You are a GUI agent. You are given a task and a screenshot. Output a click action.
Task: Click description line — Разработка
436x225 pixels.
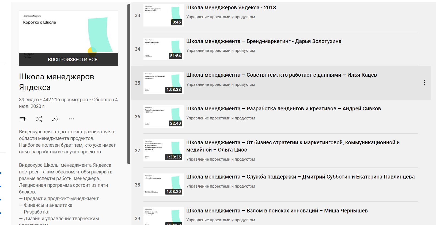click(34, 212)
